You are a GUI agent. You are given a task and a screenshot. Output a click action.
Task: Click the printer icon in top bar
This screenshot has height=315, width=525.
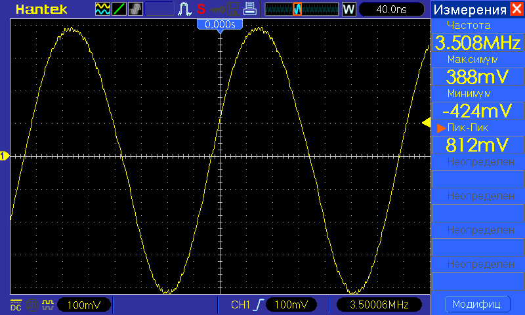pos(249,9)
